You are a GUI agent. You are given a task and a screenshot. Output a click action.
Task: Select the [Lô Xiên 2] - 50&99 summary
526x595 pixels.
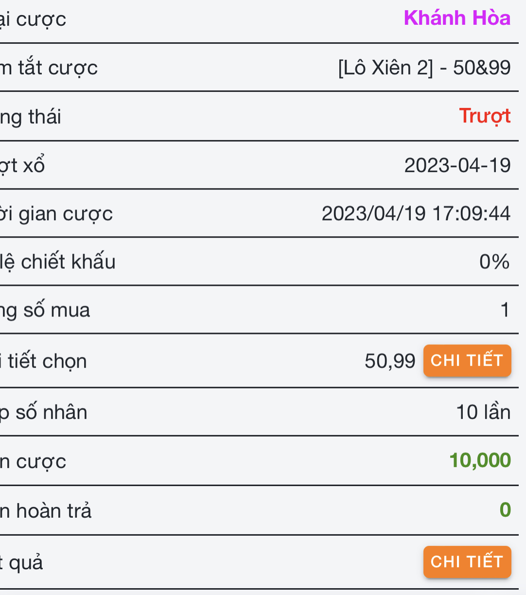tap(424, 68)
